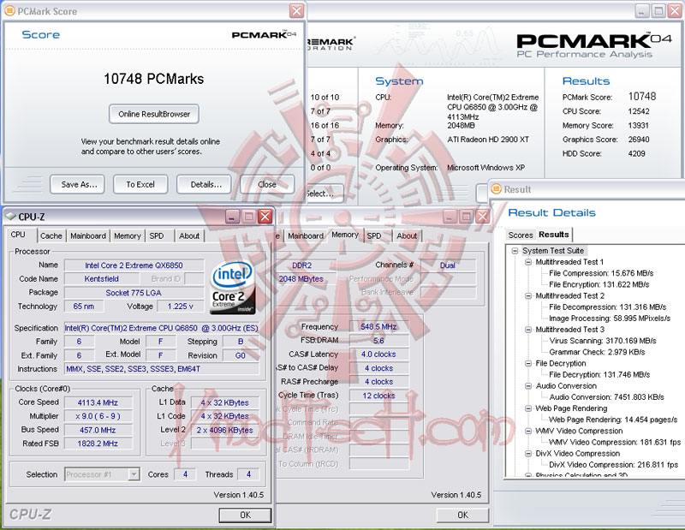Click OK in CPU-Z Memory window
This screenshot has width=685, height=530.
point(462,515)
